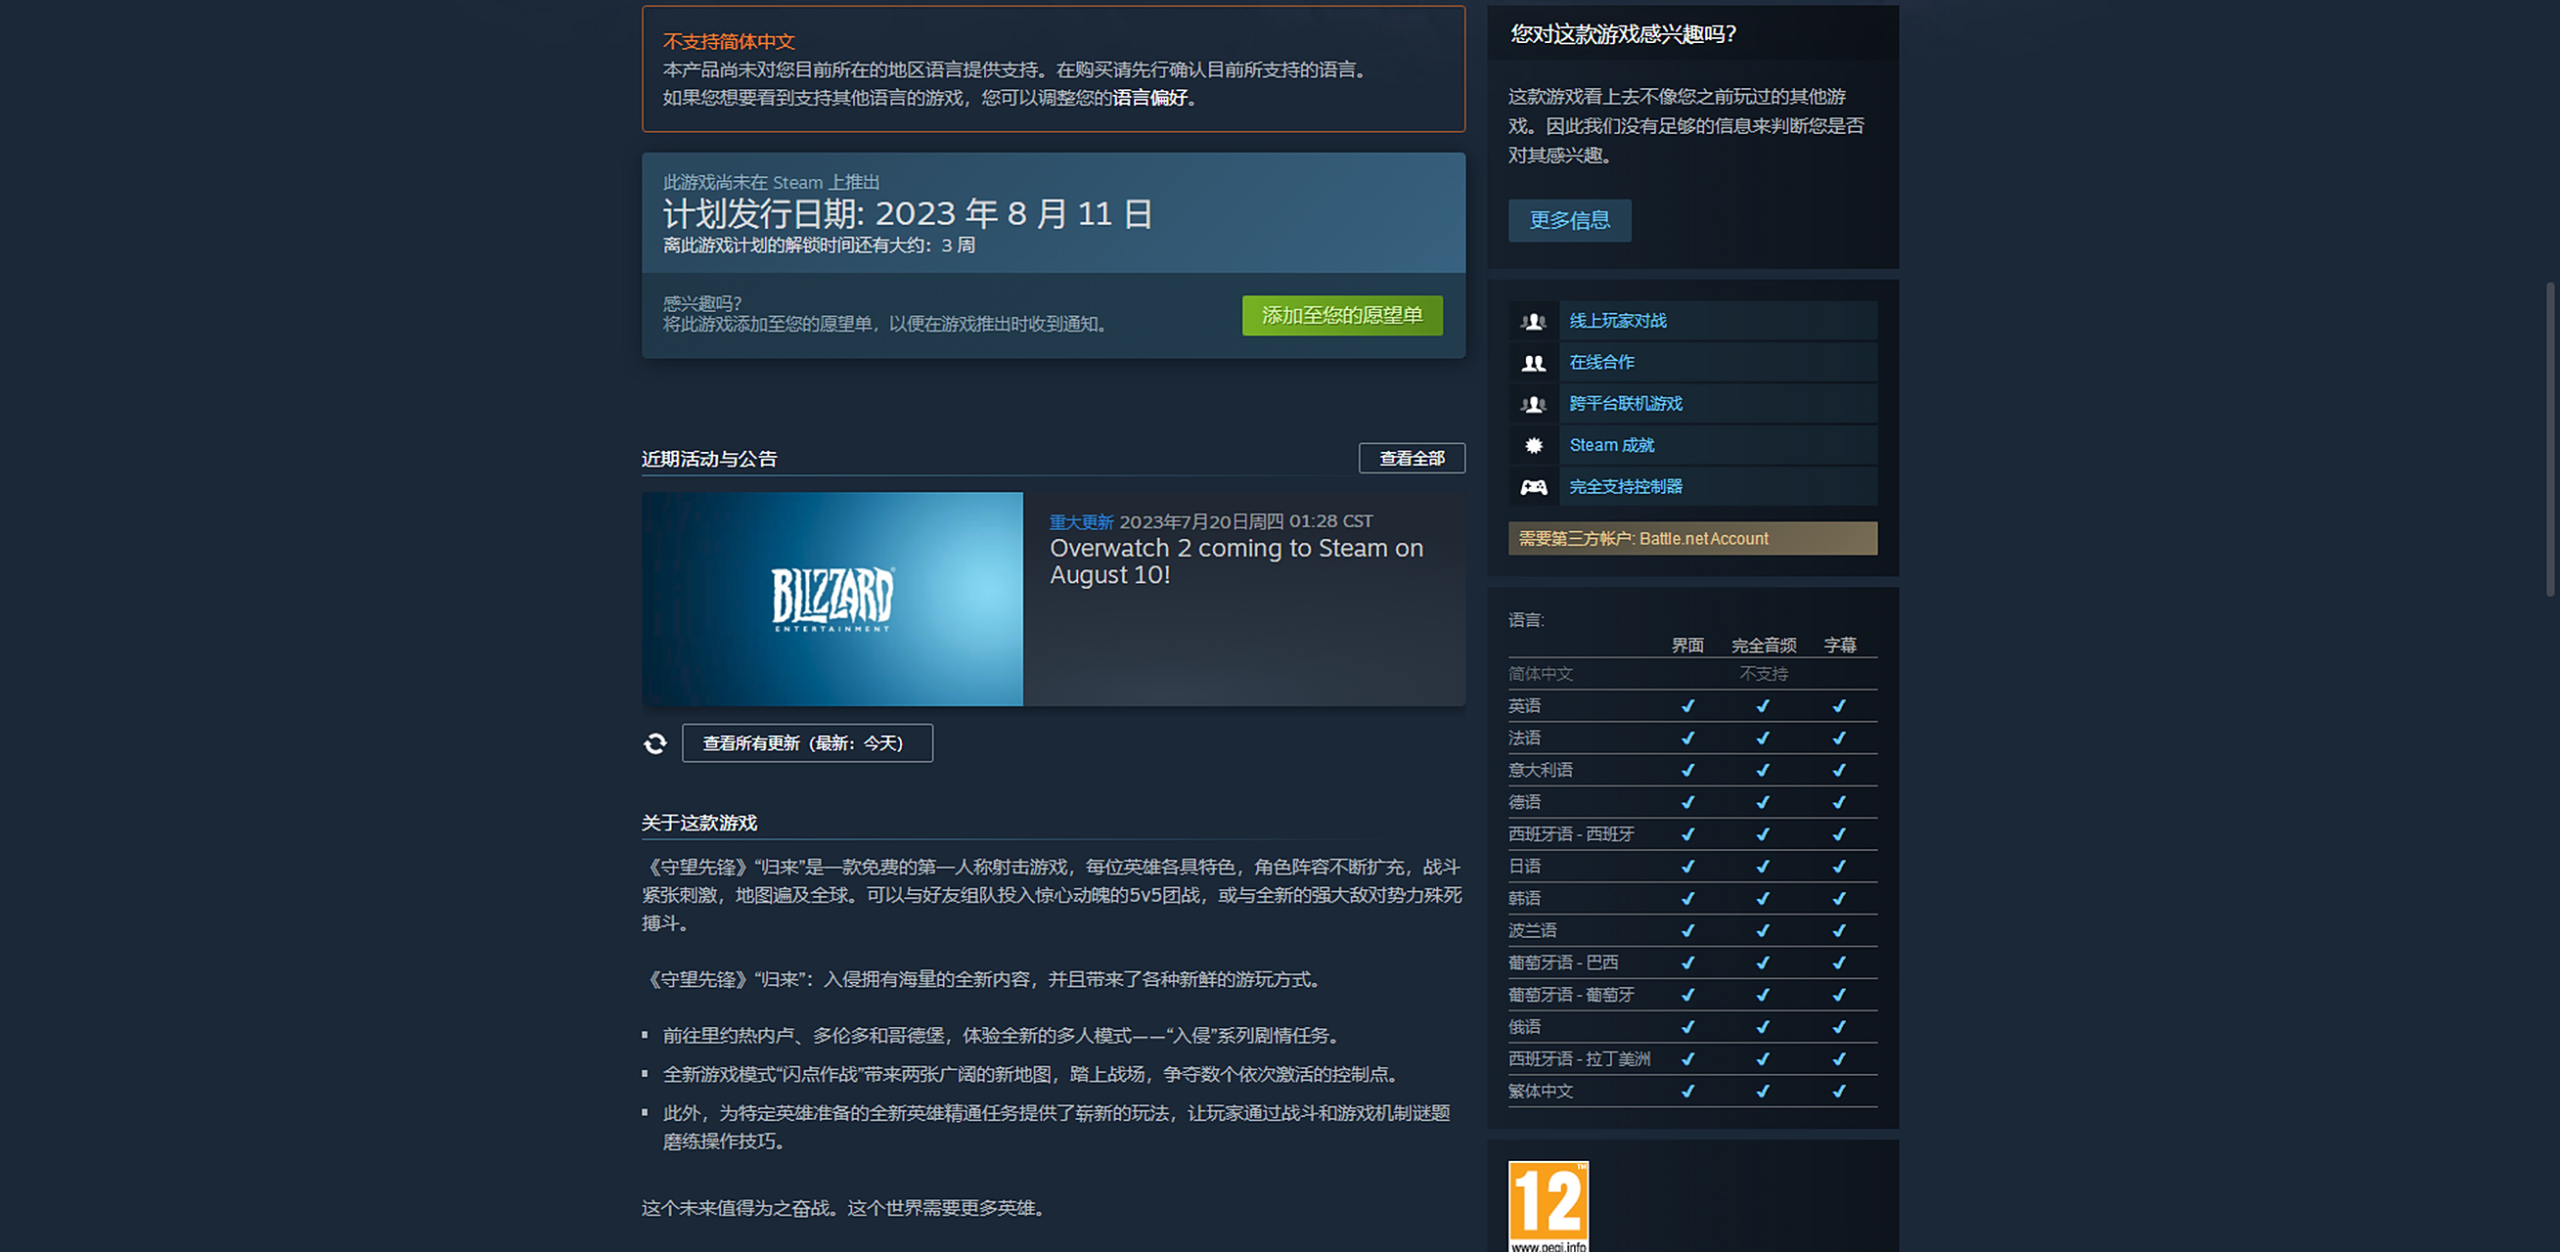Open the 完全支持控制器 feature link
This screenshot has width=2560, height=1252.
[1626, 487]
